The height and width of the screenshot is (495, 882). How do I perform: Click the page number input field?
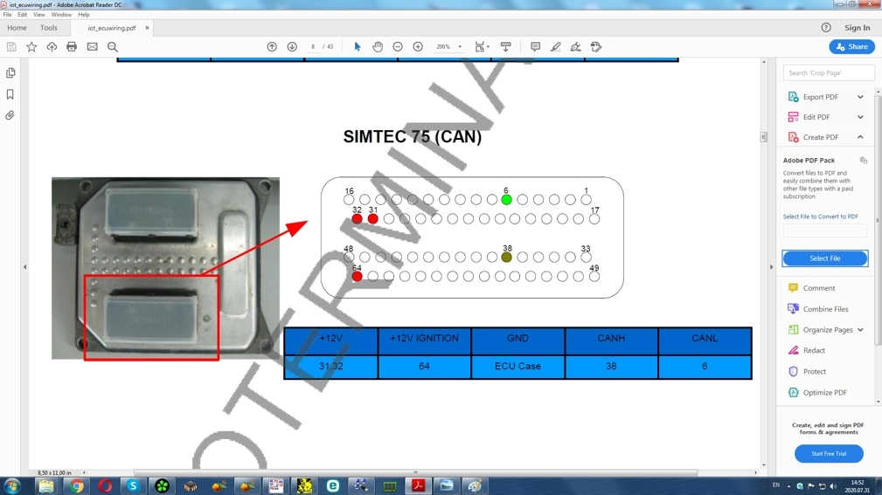[313, 46]
